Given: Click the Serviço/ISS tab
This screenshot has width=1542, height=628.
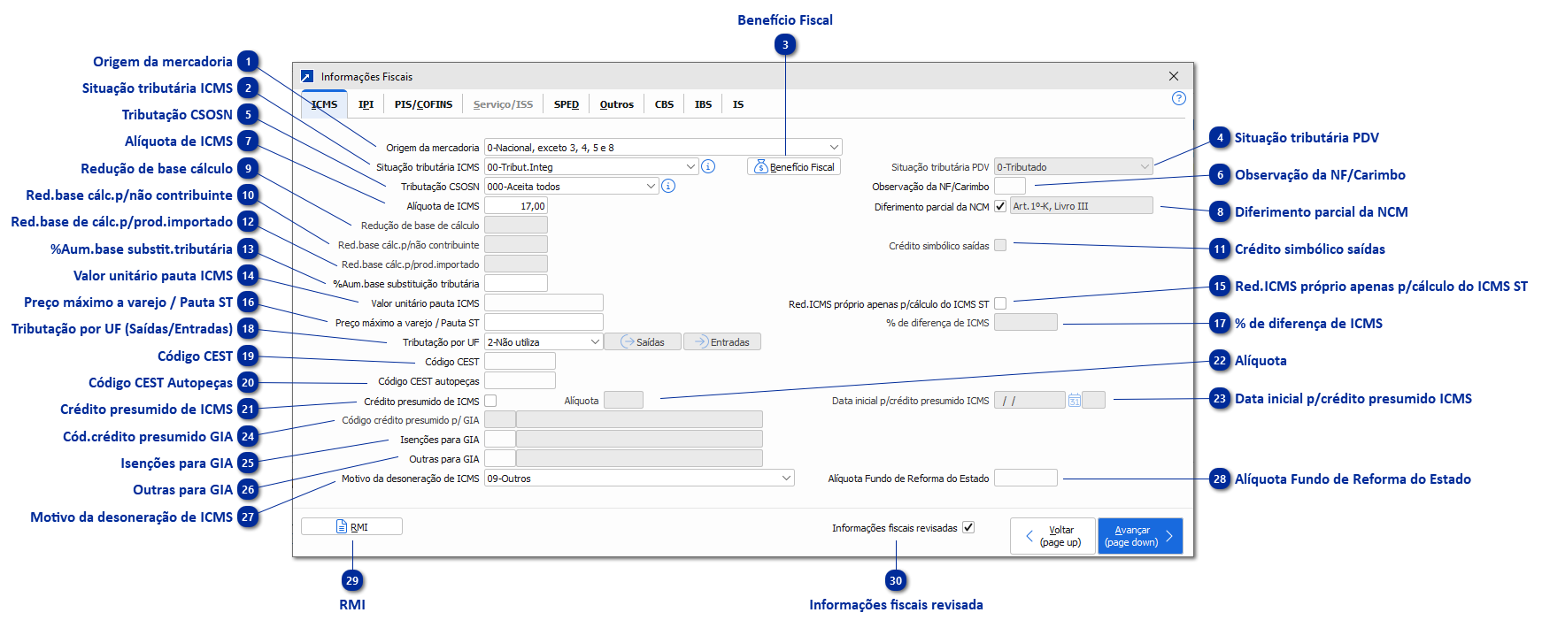Looking at the screenshot, I should tap(503, 104).
